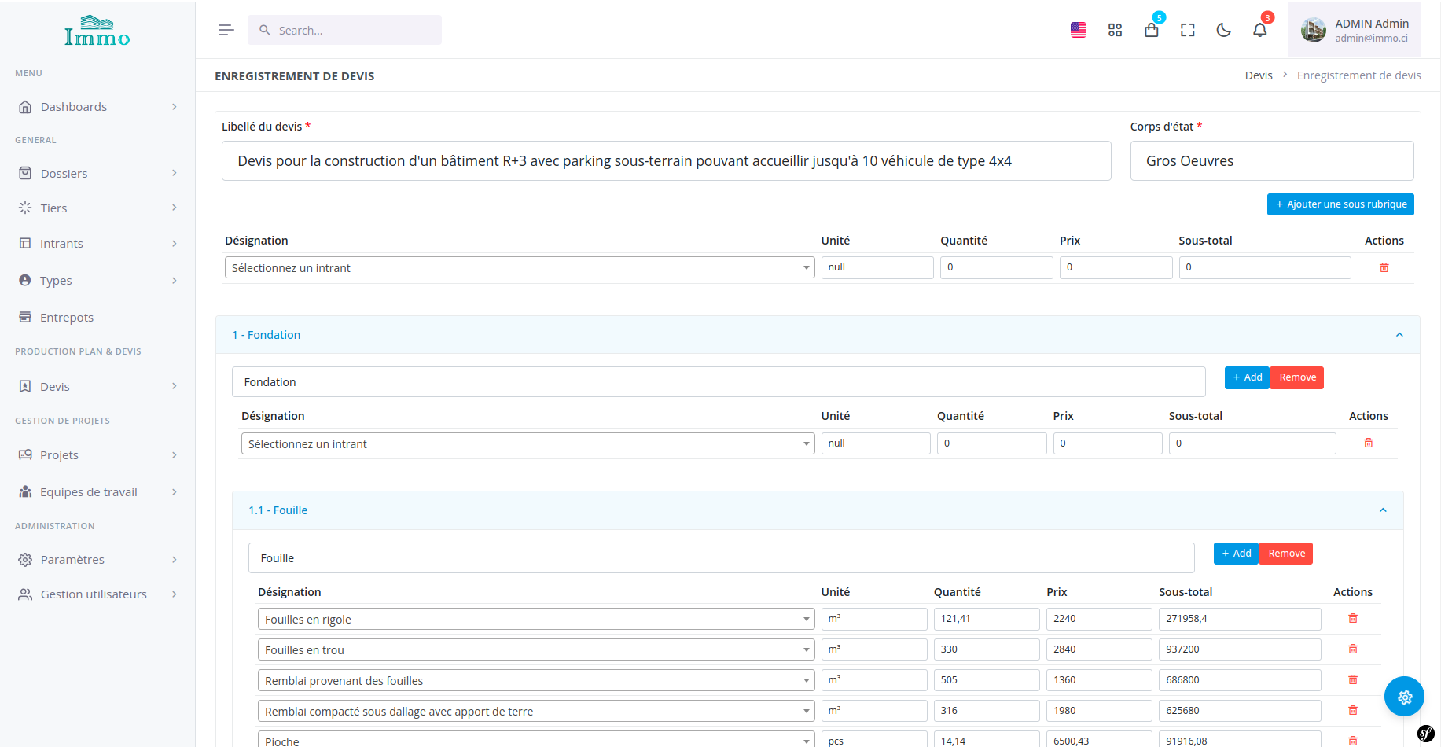Toggle dark mode with moon icon

click(x=1223, y=30)
